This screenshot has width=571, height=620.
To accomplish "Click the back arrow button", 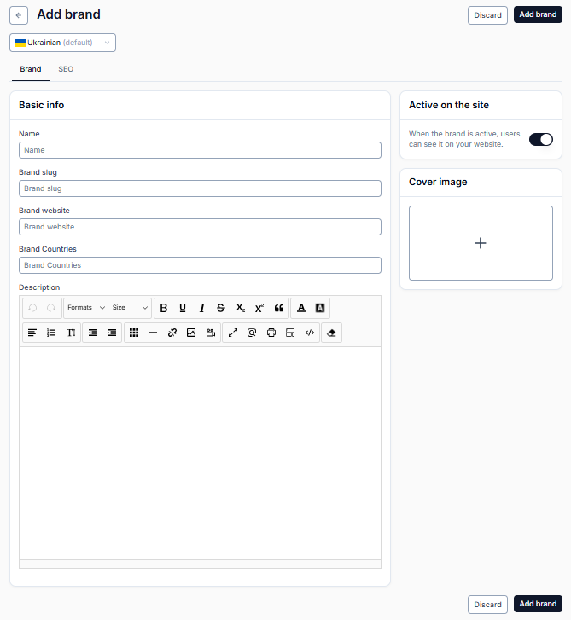I will tap(19, 15).
